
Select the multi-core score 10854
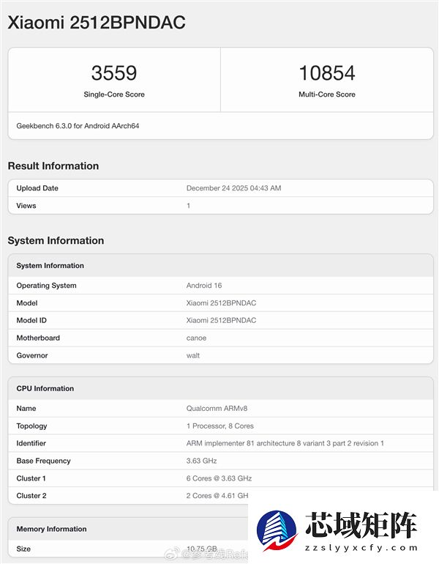326,73
